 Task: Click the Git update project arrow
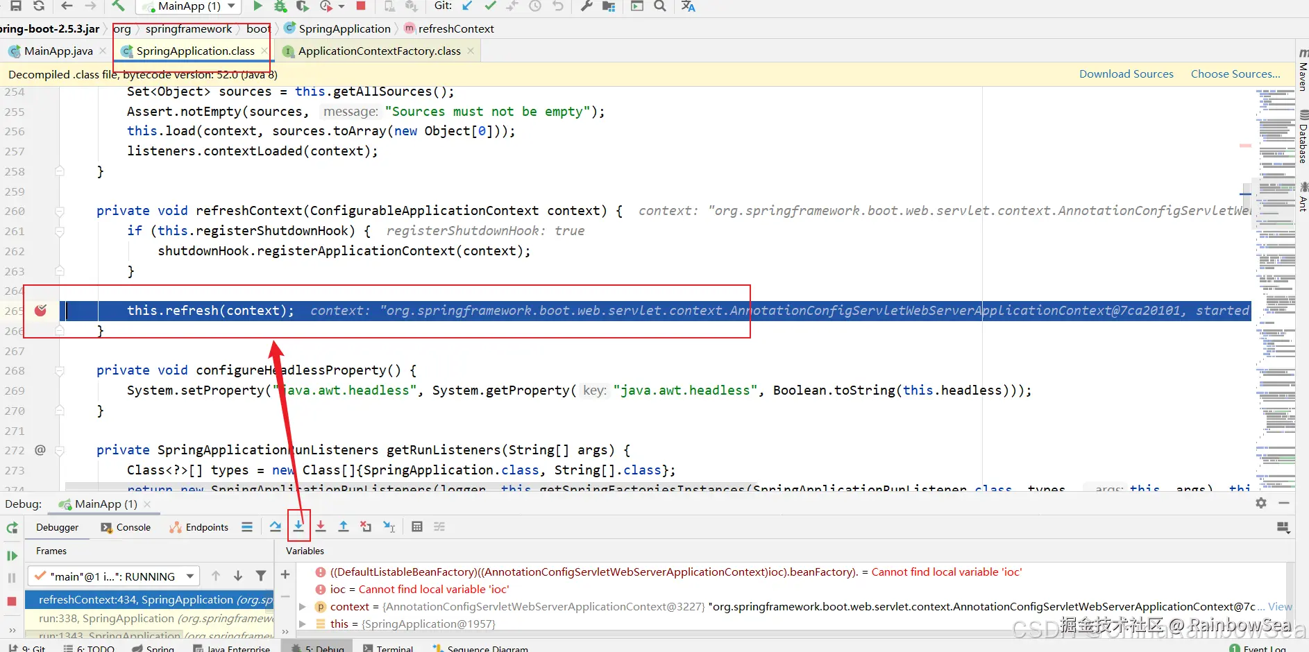(467, 6)
